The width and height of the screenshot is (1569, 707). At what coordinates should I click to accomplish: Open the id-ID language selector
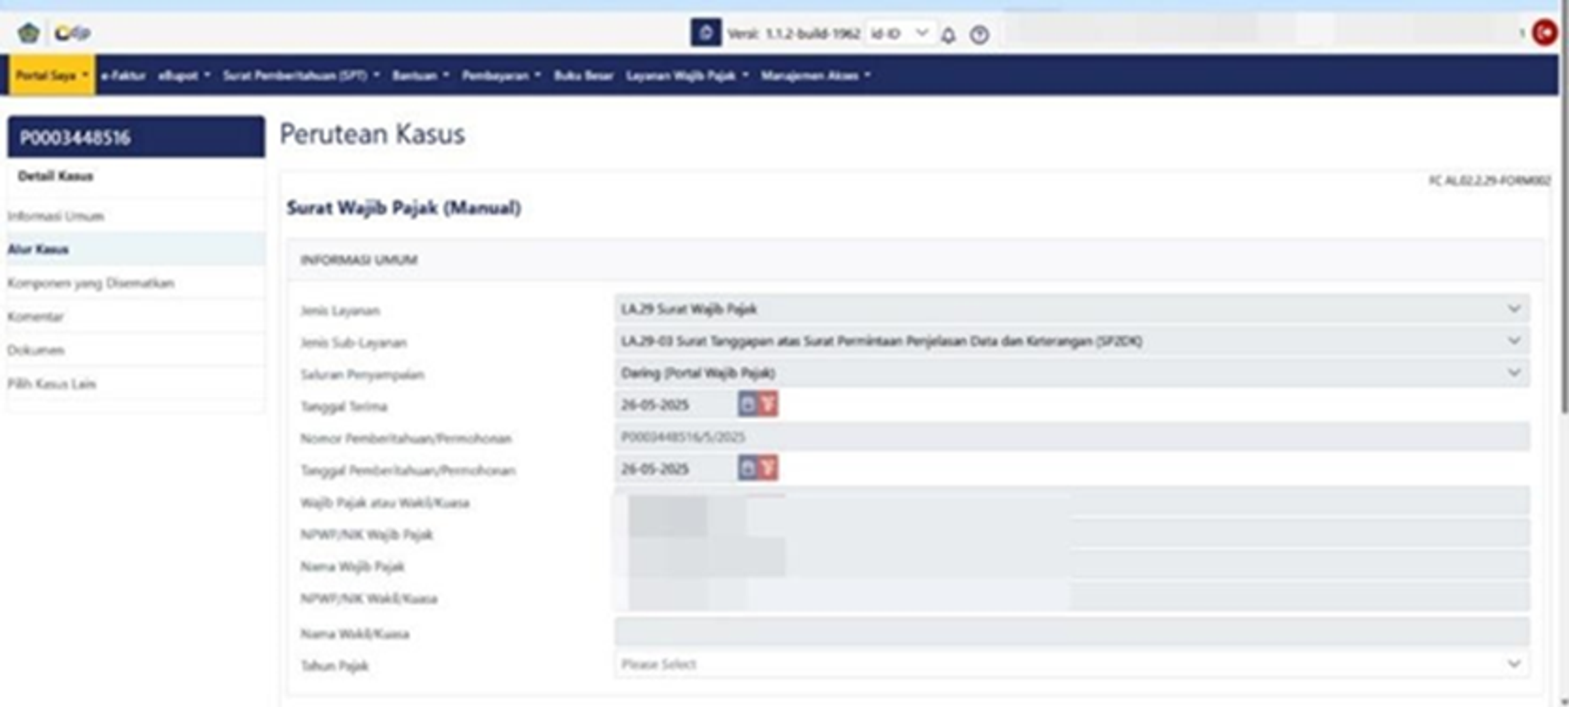coord(898,33)
